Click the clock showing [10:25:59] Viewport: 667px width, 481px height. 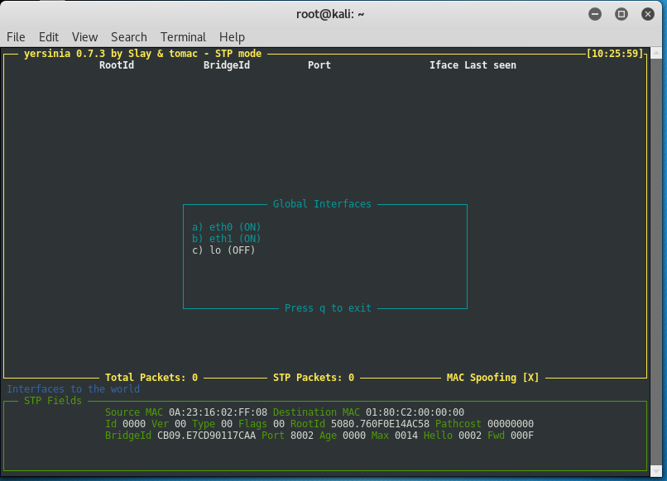pyautogui.click(x=615, y=54)
